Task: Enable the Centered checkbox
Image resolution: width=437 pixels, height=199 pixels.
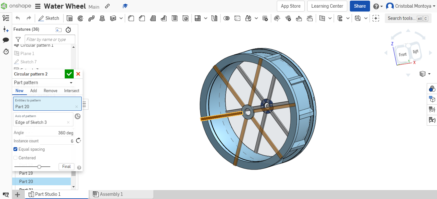Action: 15,158
